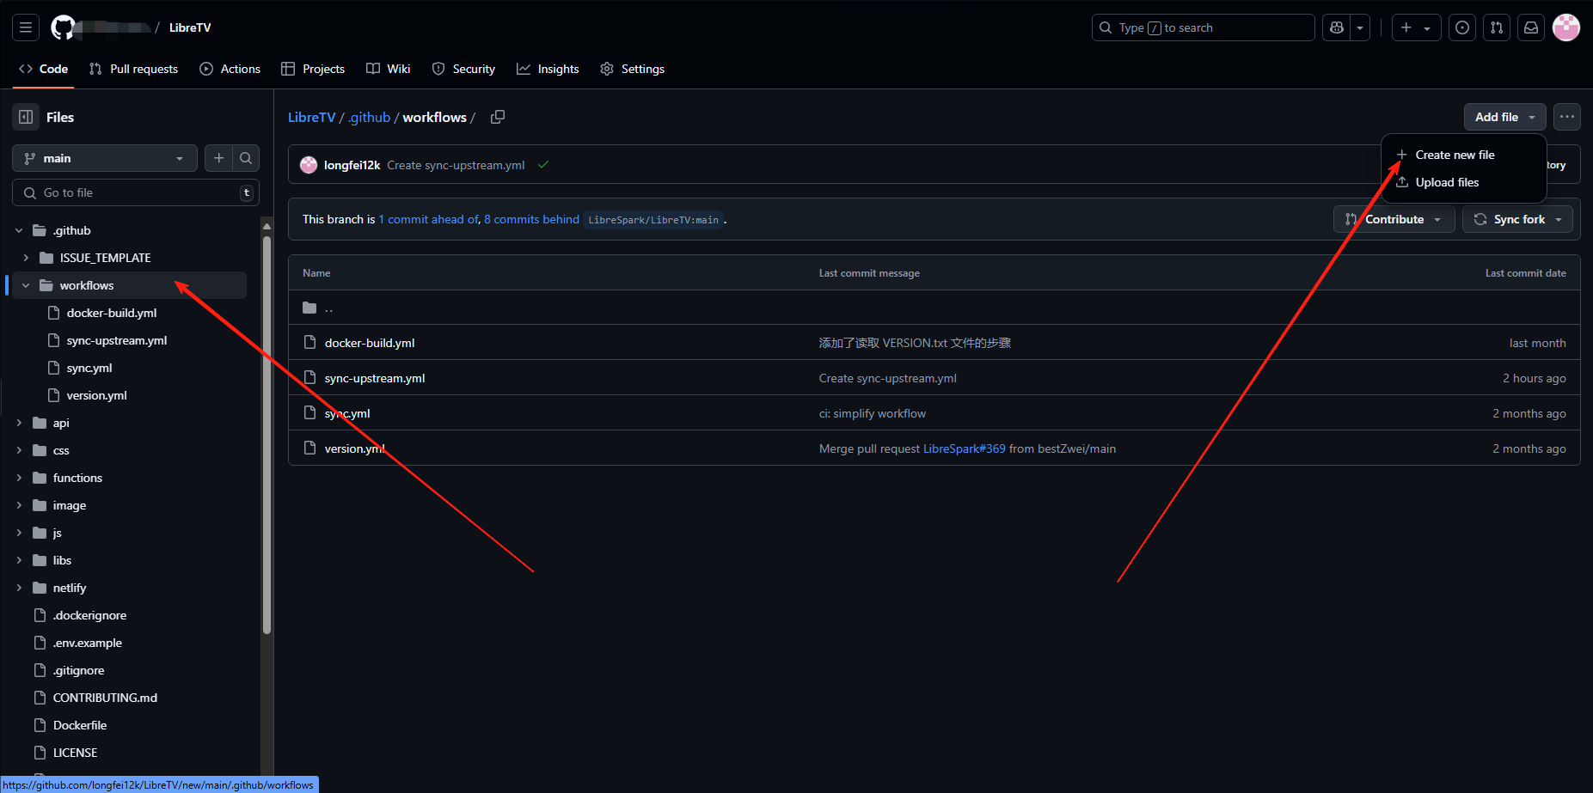Collapse the workflows folder in tree
The image size is (1593, 793).
coord(26,285)
